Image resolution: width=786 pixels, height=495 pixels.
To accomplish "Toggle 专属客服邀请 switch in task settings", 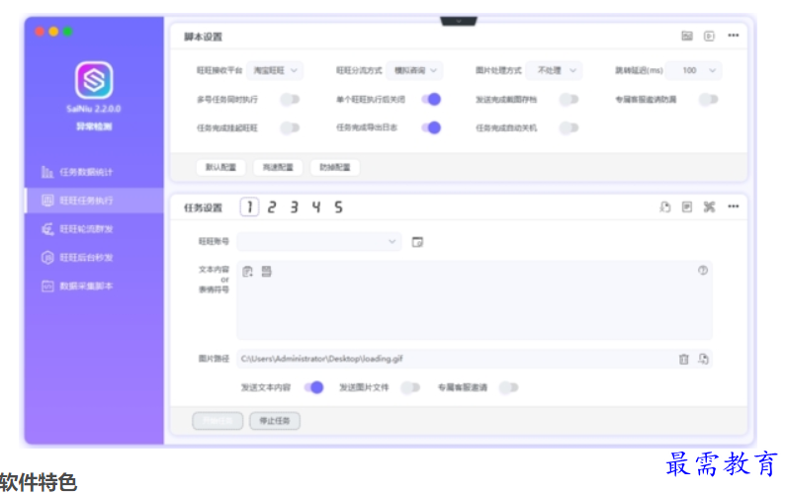I will point(508,387).
